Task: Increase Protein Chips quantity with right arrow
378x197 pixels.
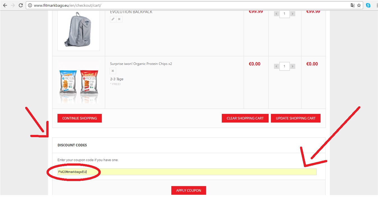Action: [x=292, y=66]
